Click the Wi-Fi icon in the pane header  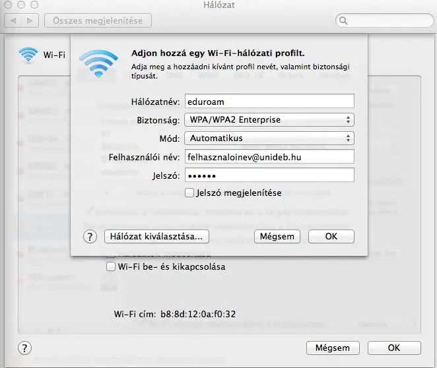pos(28,55)
